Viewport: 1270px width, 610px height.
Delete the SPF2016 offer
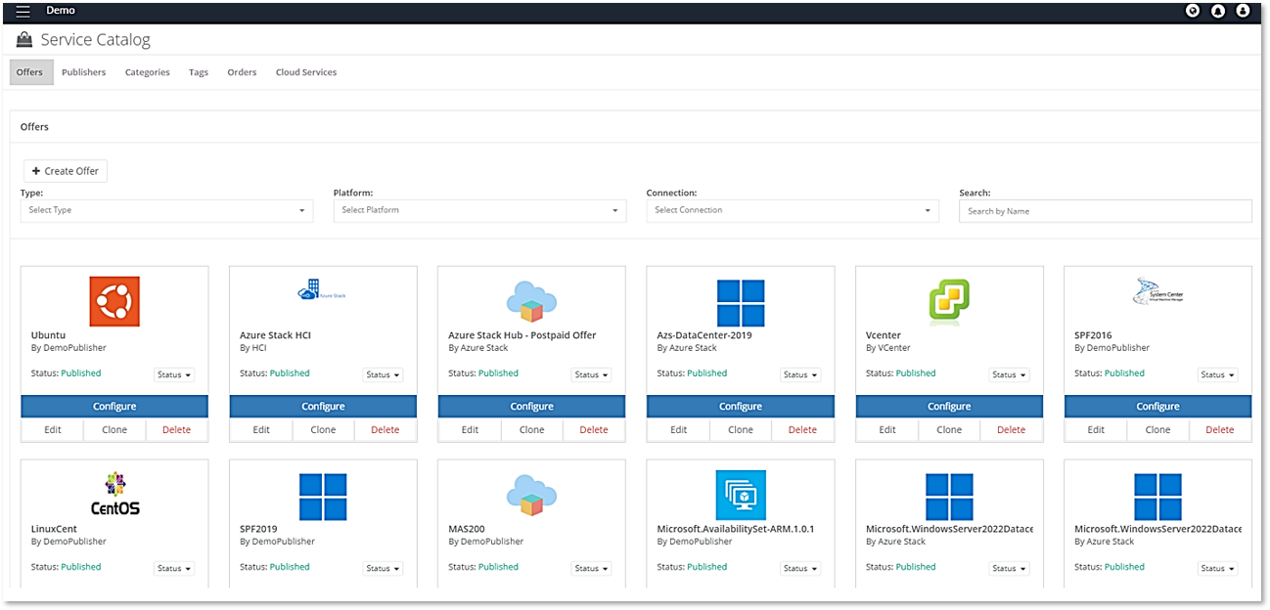[x=1220, y=430]
